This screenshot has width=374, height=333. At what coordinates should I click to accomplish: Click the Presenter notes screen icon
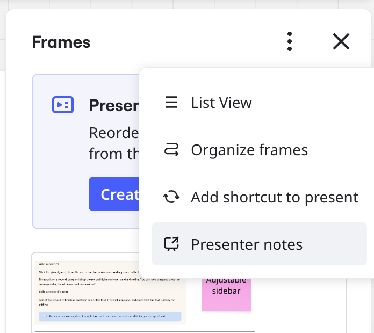tap(171, 244)
